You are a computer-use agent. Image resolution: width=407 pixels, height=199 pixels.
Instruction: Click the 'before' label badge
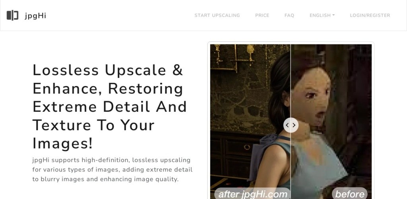pos(350,193)
